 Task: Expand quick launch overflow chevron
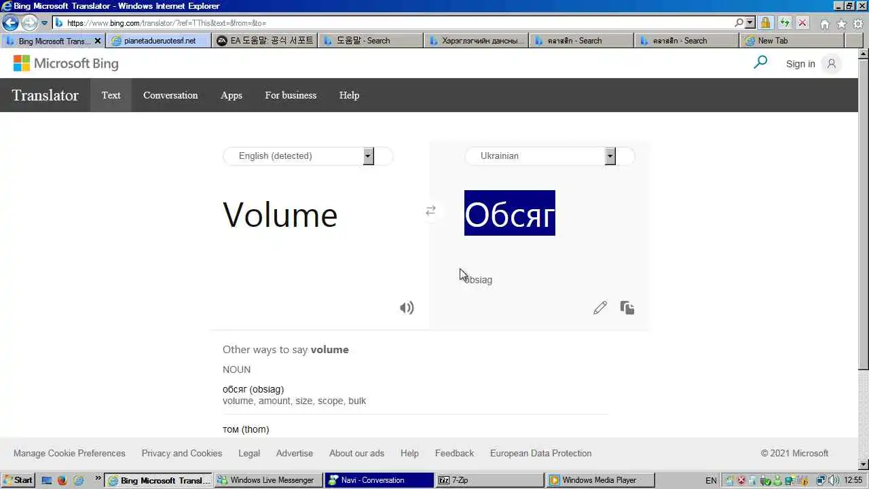click(x=98, y=478)
